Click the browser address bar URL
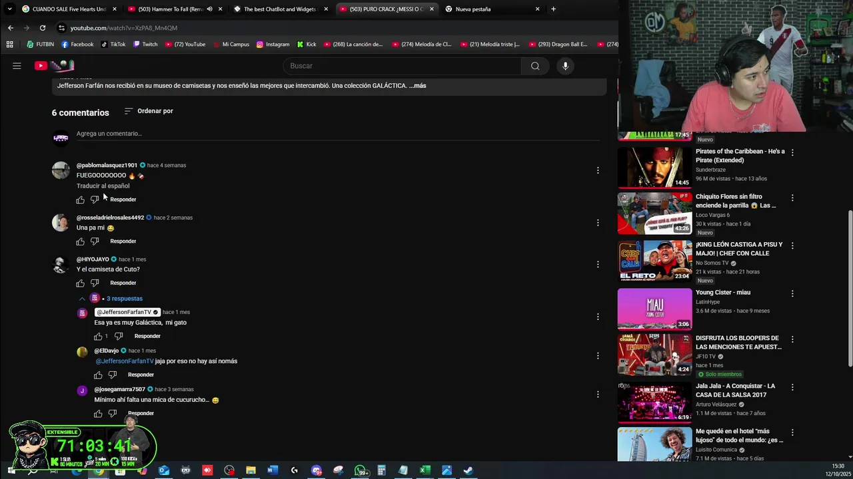This screenshot has width=853, height=479. (x=124, y=28)
